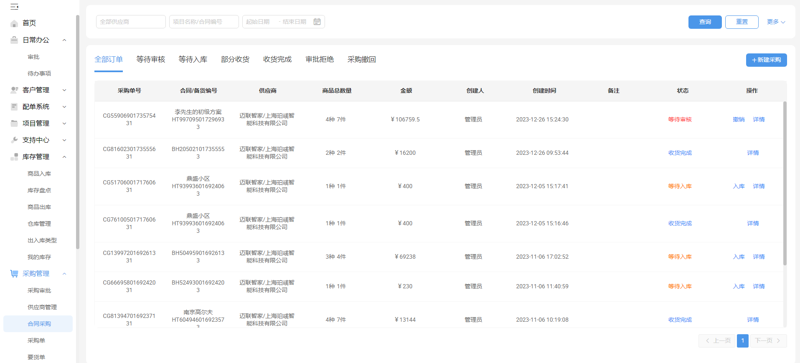This screenshot has height=363, width=800.
Task: Open the calendar icon in date range field
Action: 317,22
